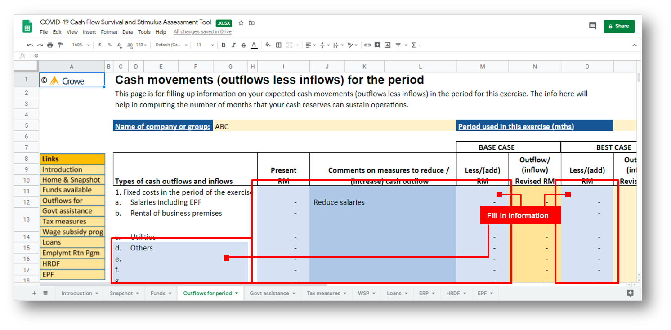Switch to the Govt assistance tab
671x330 pixels.
point(273,294)
